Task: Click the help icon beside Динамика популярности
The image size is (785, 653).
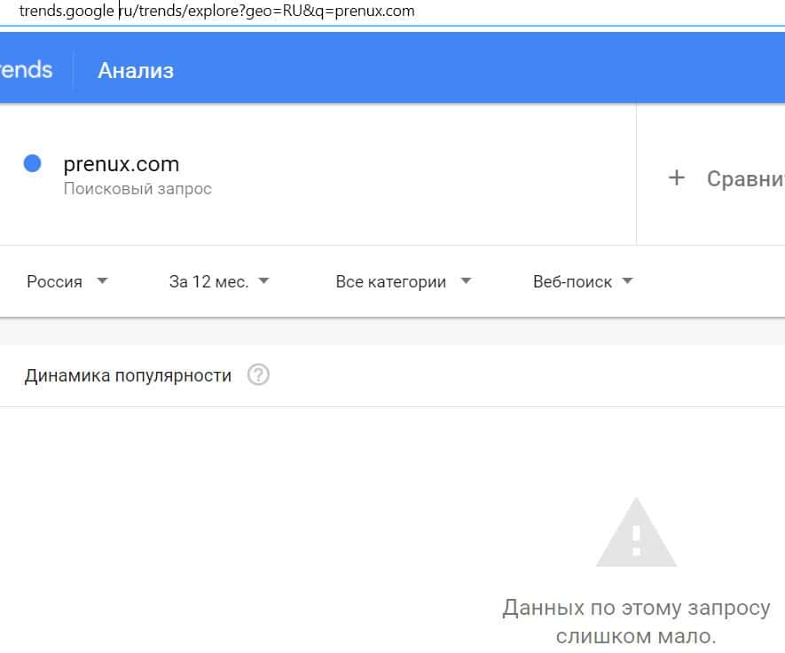Action: pos(258,375)
